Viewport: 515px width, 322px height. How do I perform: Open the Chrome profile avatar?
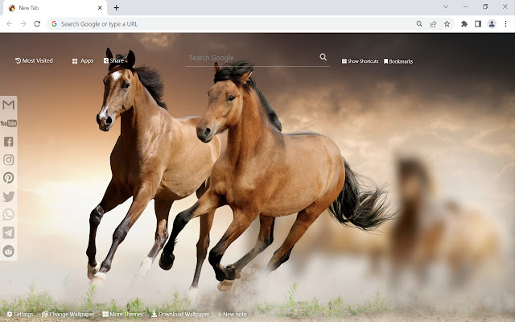[492, 23]
